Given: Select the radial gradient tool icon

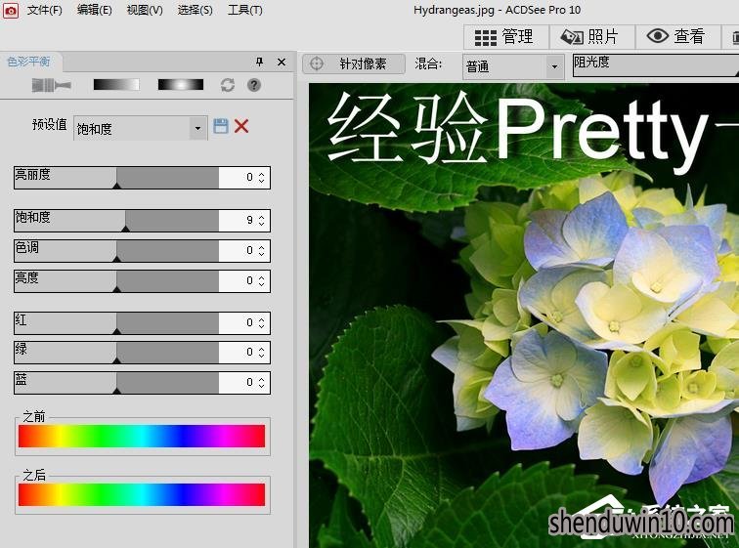Looking at the screenshot, I should (181, 85).
